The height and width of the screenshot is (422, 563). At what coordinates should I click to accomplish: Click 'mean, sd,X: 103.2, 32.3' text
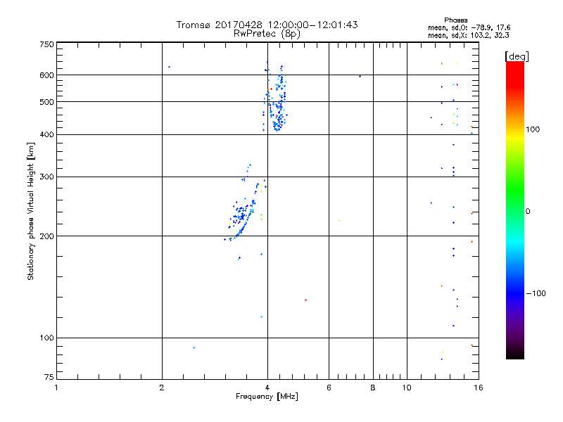(468, 35)
